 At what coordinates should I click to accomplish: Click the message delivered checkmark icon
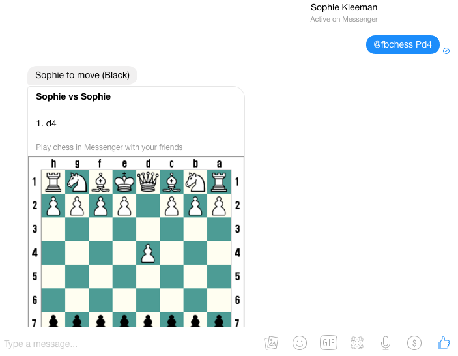tap(446, 51)
